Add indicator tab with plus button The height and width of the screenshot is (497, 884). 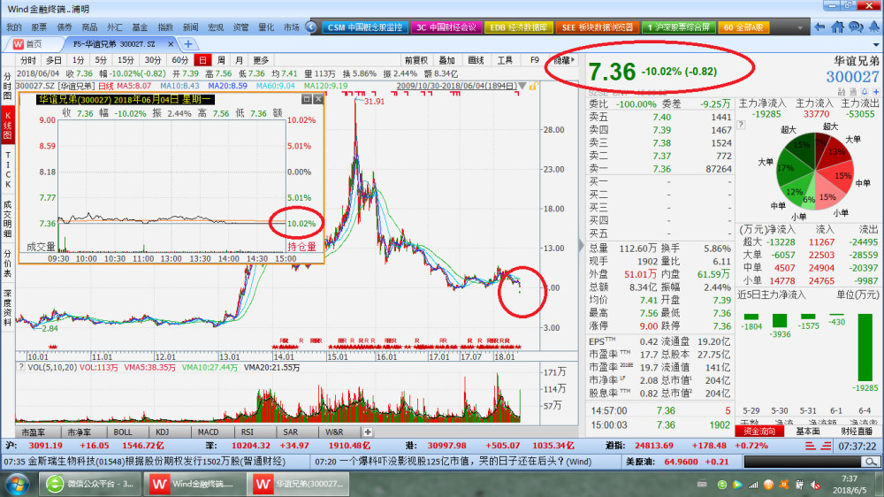click(368, 432)
